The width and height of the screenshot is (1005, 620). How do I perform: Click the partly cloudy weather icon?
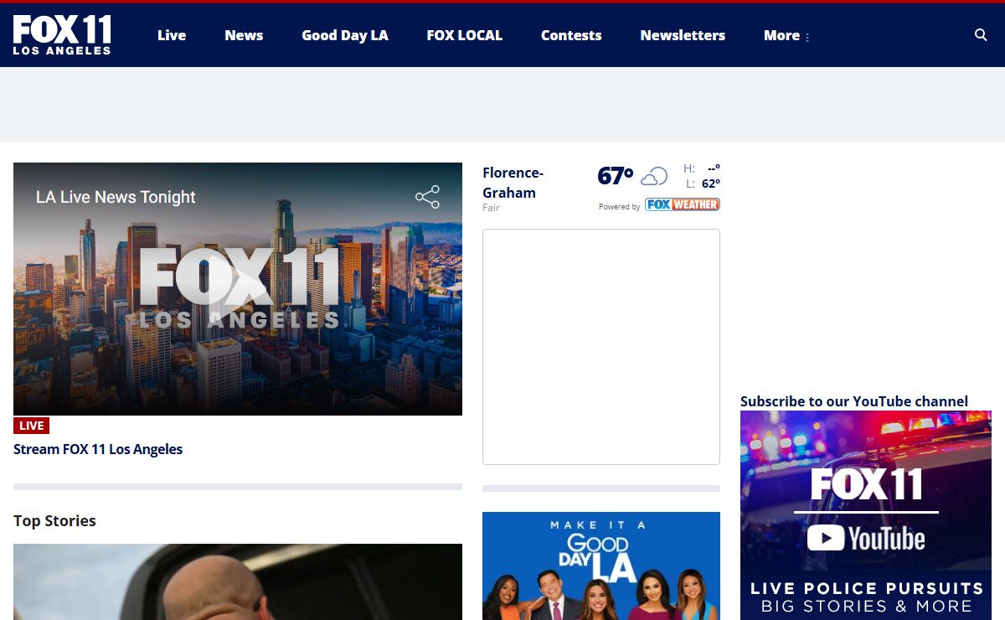(x=654, y=176)
